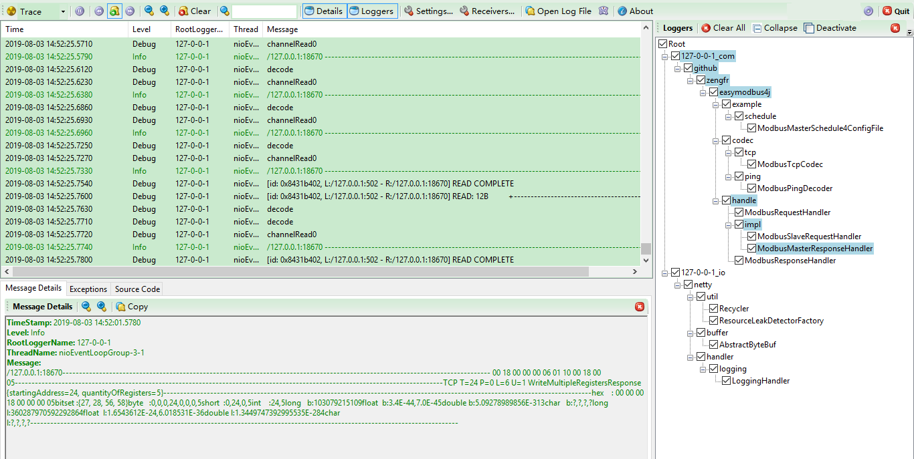The width and height of the screenshot is (914, 459).
Task: Click the scroll-up arrow of the log table
Action: tap(646, 27)
